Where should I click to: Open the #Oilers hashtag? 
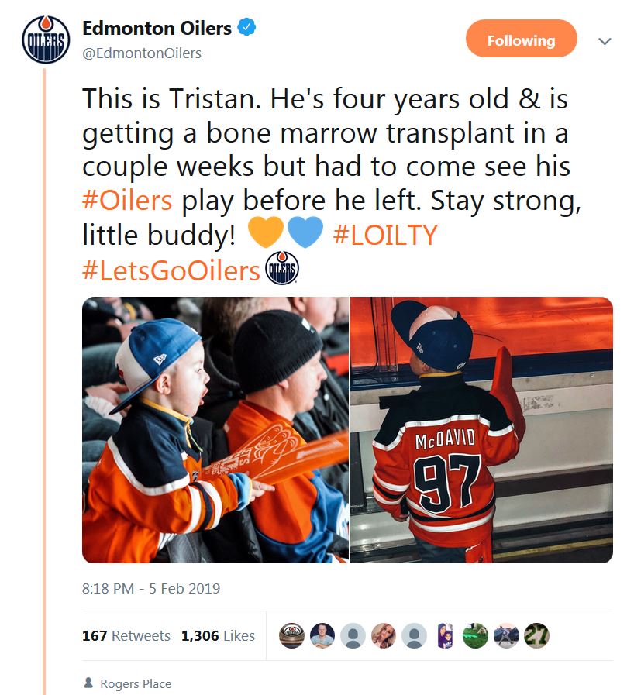tap(127, 200)
